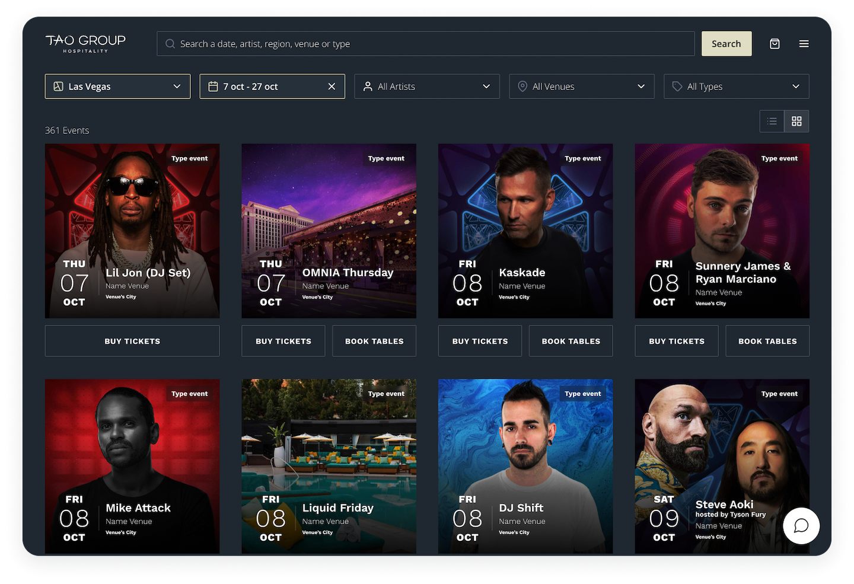
Task: Click the 'Kaskade' title text
Action: [x=522, y=272]
